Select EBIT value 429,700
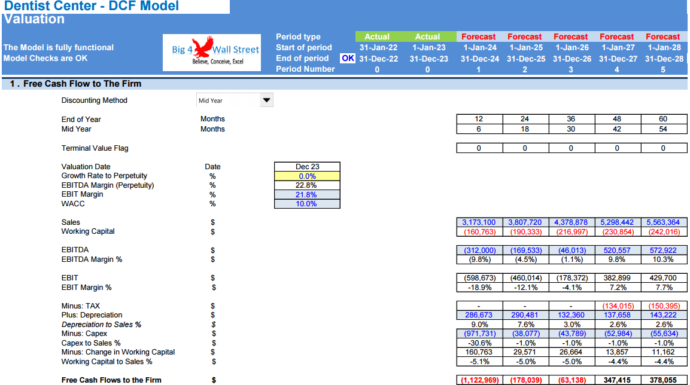 tap(664, 278)
